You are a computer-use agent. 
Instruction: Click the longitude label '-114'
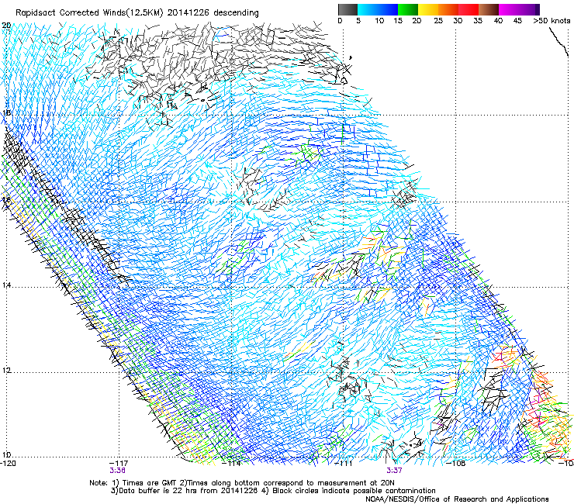(x=232, y=463)
